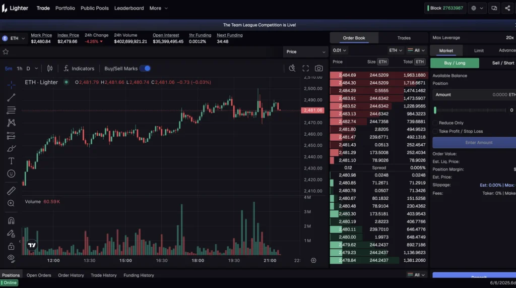Open the emoji icons tool

(11, 174)
